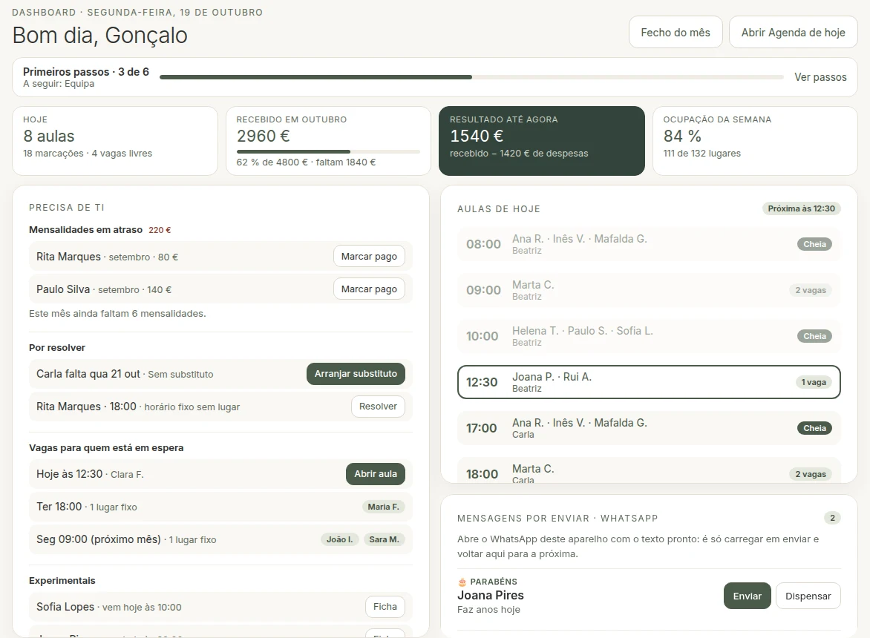
Task: Open the Hoje 8 aulas card
Action: [115, 141]
